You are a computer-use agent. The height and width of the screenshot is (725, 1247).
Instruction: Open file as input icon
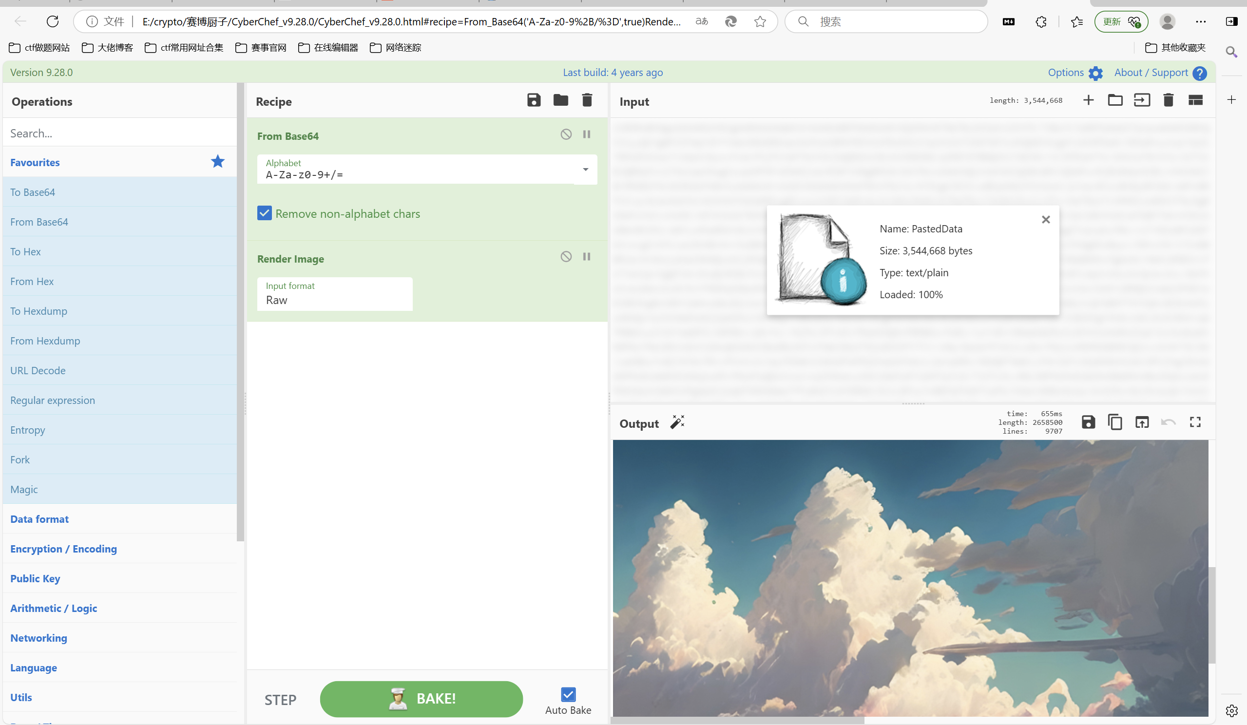click(1142, 100)
